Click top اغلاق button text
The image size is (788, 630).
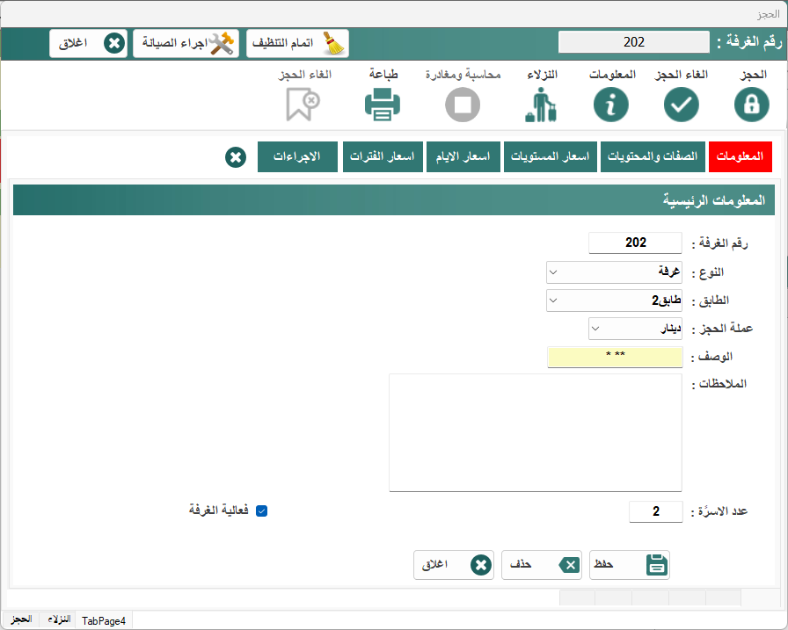tap(73, 43)
